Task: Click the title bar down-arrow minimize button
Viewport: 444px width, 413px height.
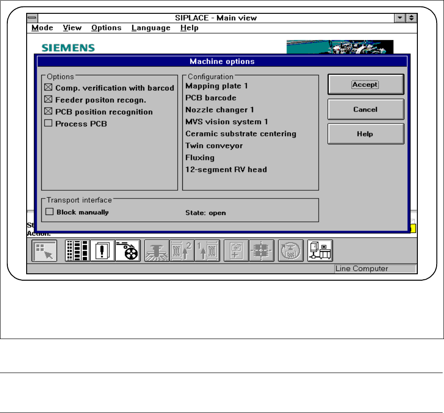Action: click(x=400, y=18)
